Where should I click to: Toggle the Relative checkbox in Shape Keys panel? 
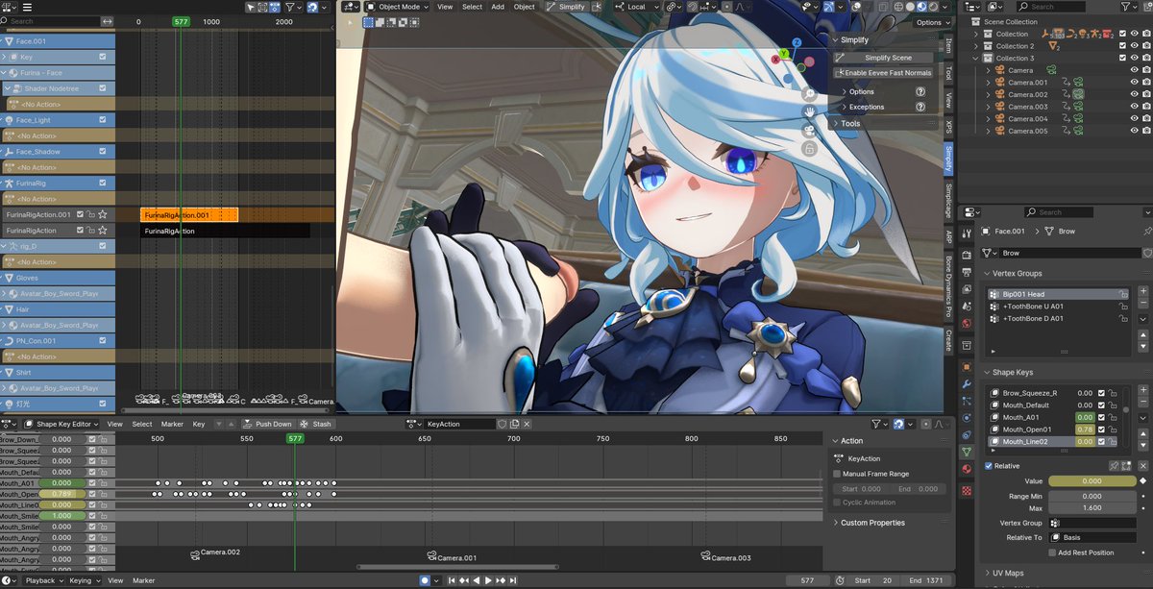(x=989, y=466)
